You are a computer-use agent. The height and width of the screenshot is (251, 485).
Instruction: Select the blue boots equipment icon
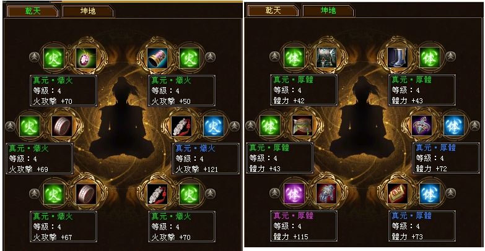(x=398, y=57)
